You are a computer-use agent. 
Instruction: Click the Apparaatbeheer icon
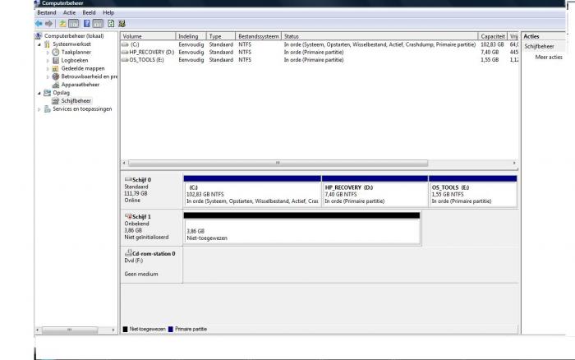pyautogui.click(x=55, y=85)
